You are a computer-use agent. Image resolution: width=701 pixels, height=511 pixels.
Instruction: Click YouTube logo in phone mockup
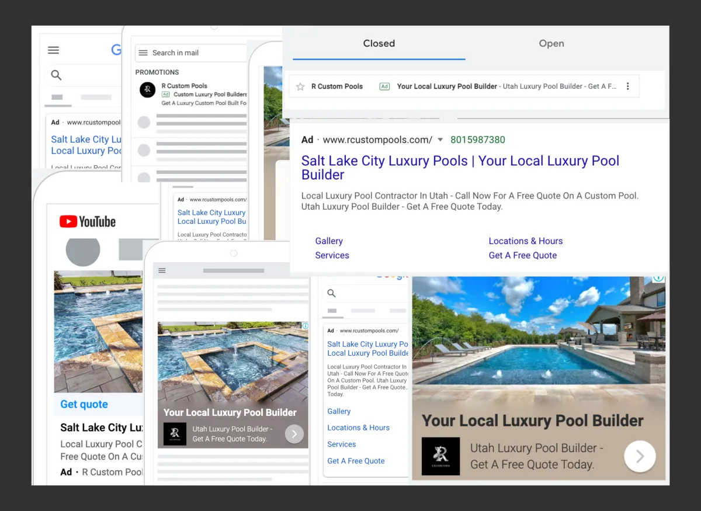88,221
